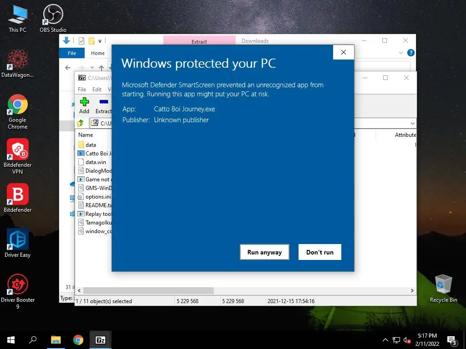Select Tamagolku file row
Viewport: 466px width, 349px height.
click(x=94, y=222)
